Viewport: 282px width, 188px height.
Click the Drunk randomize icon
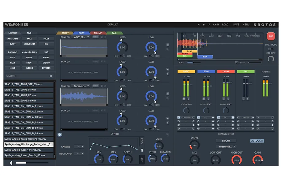tap(236, 62)
